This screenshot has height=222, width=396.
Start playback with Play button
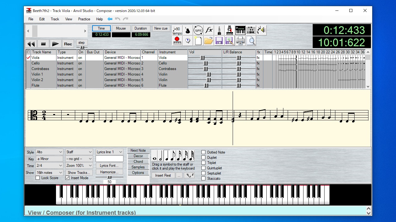point(55,44)
